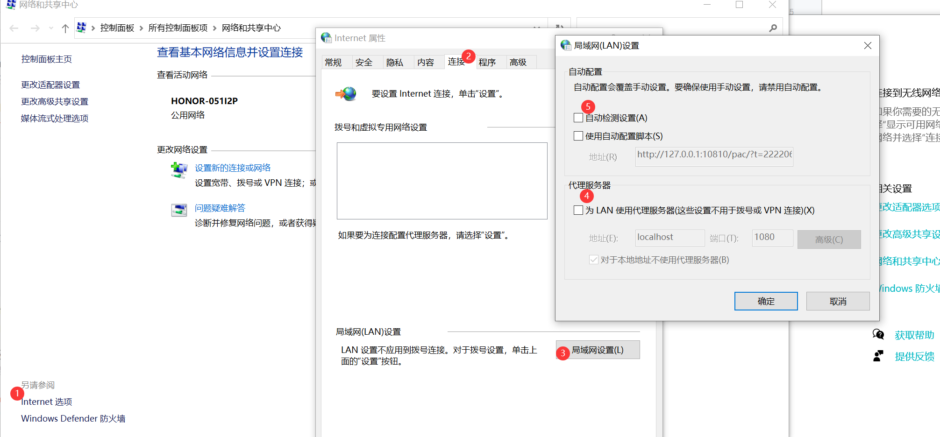Enable 自动检测设置 checkbox
The width and height of the screenshot is (940, 437).
578,118
